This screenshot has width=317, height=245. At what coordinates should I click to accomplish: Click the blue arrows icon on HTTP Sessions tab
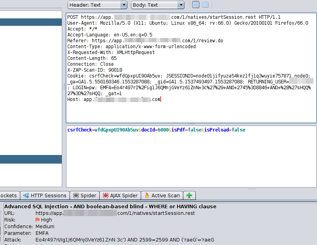click(x=25, y=195)
